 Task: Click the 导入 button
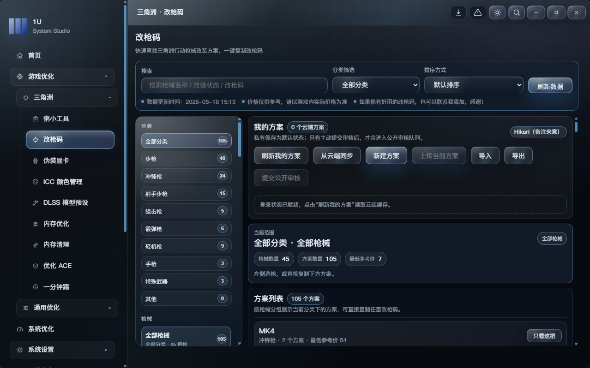click(485, 155)
